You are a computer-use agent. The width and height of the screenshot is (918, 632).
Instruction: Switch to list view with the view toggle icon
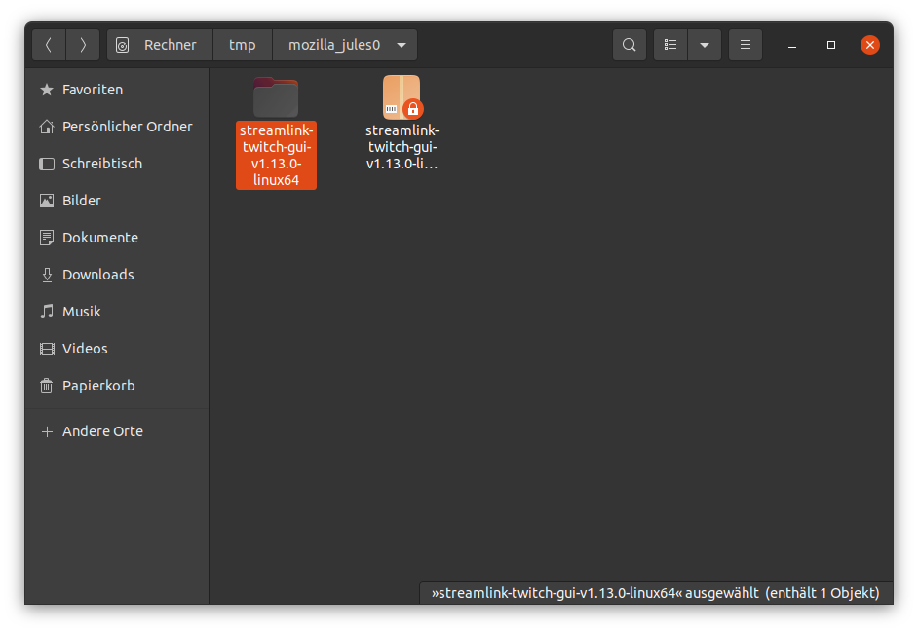[x=670, y=45]
